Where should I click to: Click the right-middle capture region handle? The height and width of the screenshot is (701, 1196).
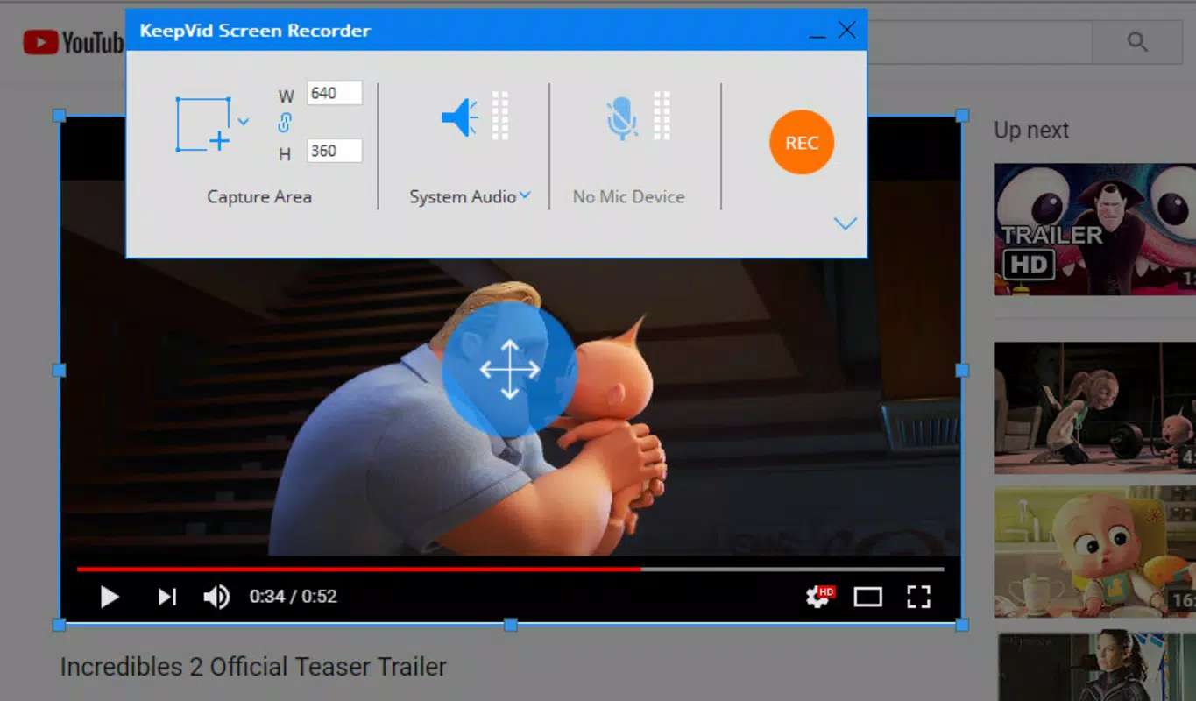coord(961,371)
